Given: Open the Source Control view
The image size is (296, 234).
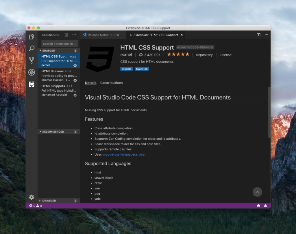Looking at the screenshot, I should click(32, 60).
